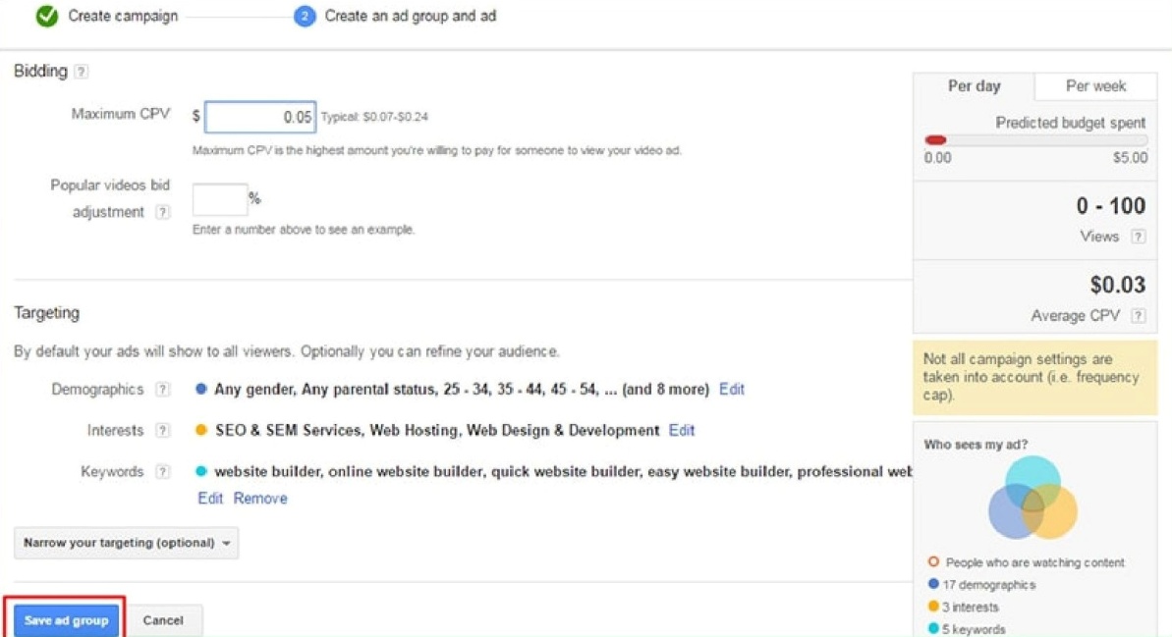Image resolution: width=1172 pixels, height=637 pixels.
Task: Click the Remove keywords link
Action: [x=260, y=499]
